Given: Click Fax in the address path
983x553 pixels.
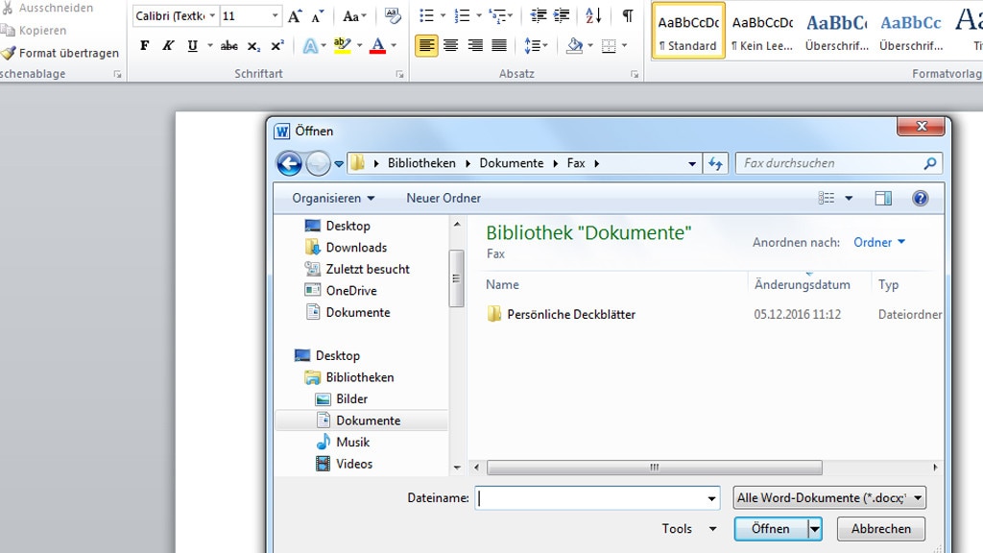Looking at the screenshot, I should pyautogui.click(x=576, y=163).
